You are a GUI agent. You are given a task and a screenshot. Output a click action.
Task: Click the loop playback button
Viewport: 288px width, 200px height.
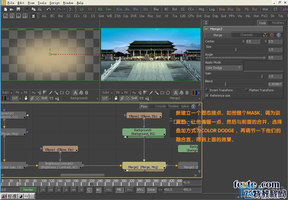[89, 190]
